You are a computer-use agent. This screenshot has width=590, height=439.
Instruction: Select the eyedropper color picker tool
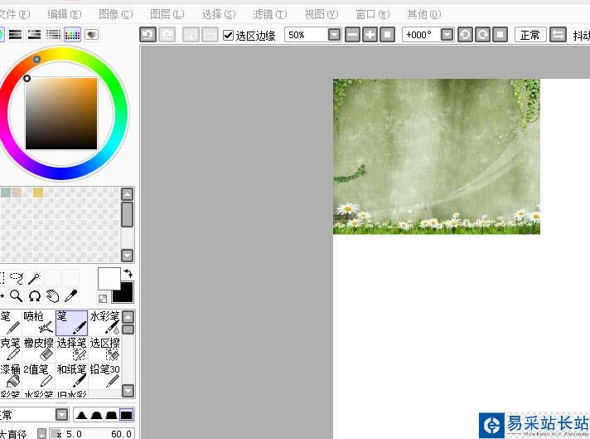coord(70,296)
